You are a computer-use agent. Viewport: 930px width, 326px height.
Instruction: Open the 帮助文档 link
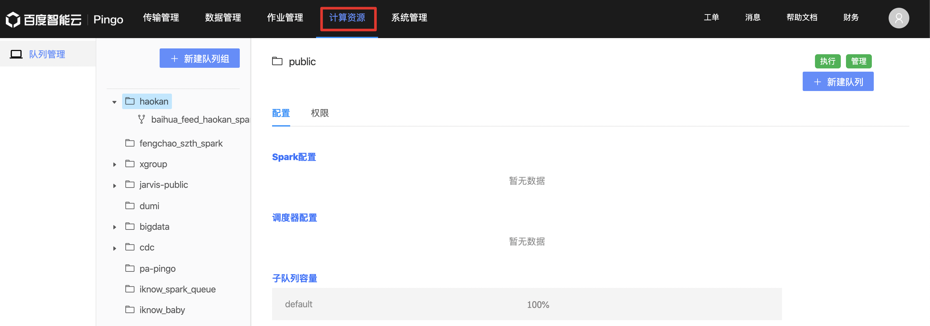(801, 17)
